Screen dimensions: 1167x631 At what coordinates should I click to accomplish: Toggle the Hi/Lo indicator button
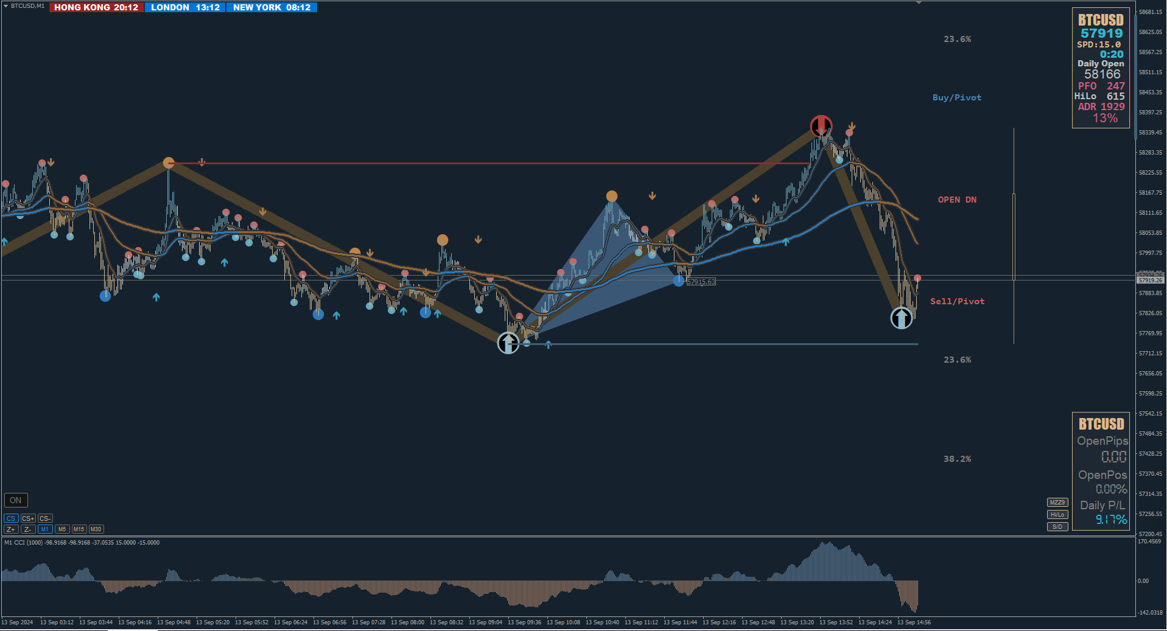(1057, 515)
